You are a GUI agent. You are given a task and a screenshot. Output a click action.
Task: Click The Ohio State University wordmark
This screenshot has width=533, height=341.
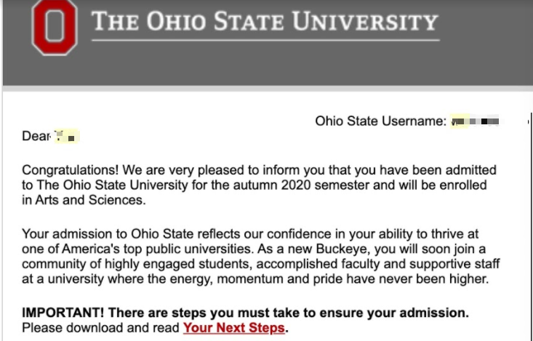pos(265,23)
